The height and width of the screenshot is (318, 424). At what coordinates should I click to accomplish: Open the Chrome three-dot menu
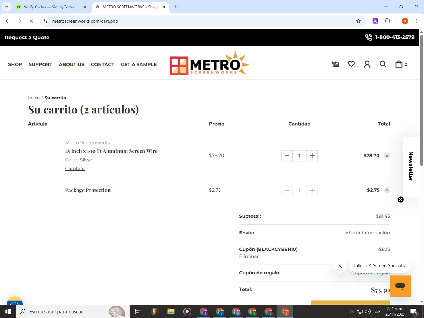pos(417,21)
